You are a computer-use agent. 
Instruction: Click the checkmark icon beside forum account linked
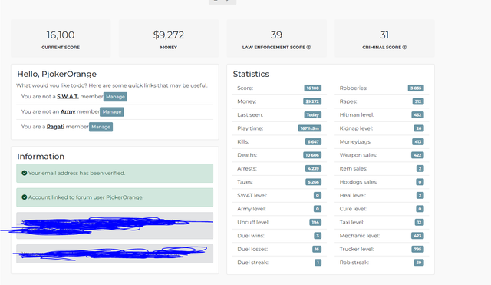coord(24,197)
